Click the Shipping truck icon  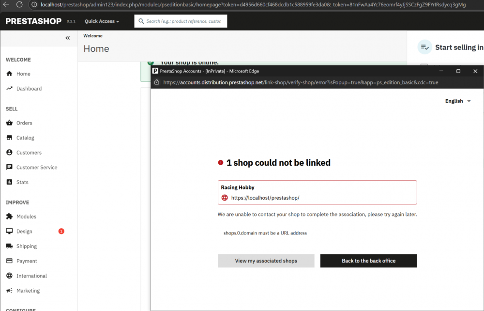click(x=9, y=246)
